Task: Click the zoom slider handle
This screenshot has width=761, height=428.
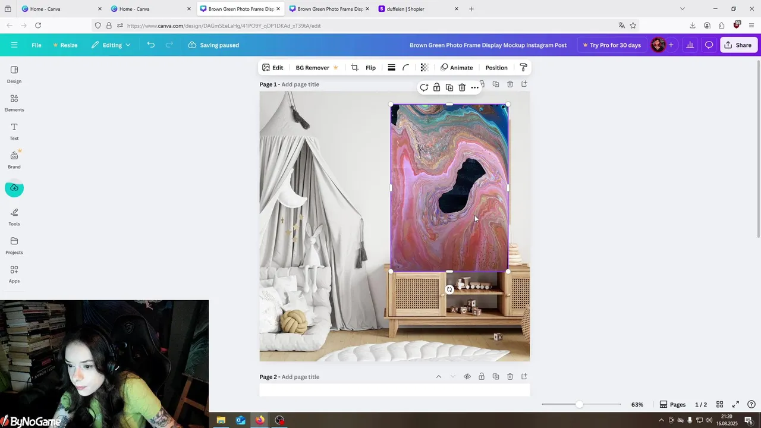Action: tap(579, 404)
